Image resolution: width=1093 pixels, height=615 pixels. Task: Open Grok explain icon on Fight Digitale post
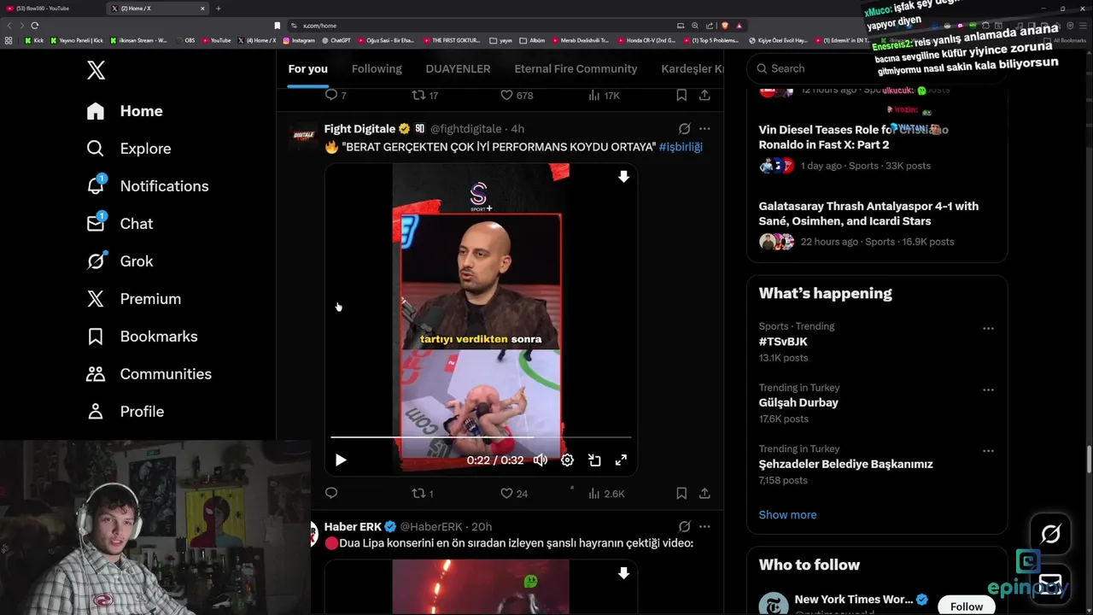click(684, 129)
